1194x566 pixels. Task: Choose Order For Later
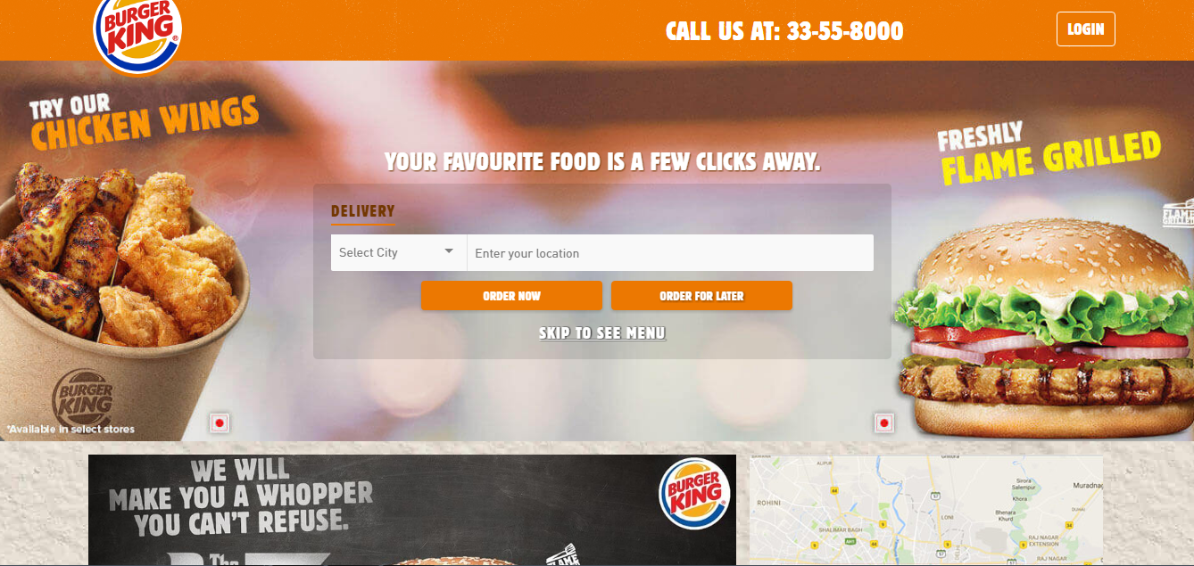click(701, 296)
